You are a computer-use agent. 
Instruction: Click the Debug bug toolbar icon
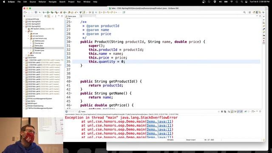(43, 12)
